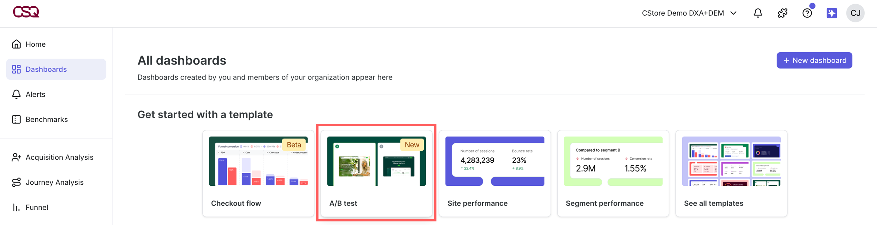The height and width of the screenshot is (225, 877).
Task: Choose the Segment performance template card
Action: [613, 173]
